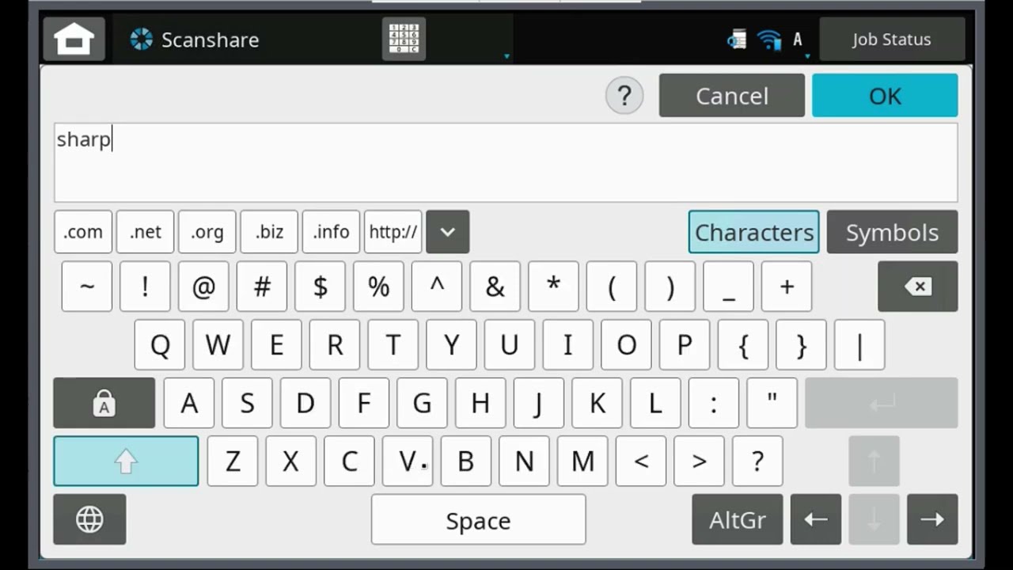Switch to the Symbols keyboard tab
The width and height of the screenshot is (1013, 570).
892,232
